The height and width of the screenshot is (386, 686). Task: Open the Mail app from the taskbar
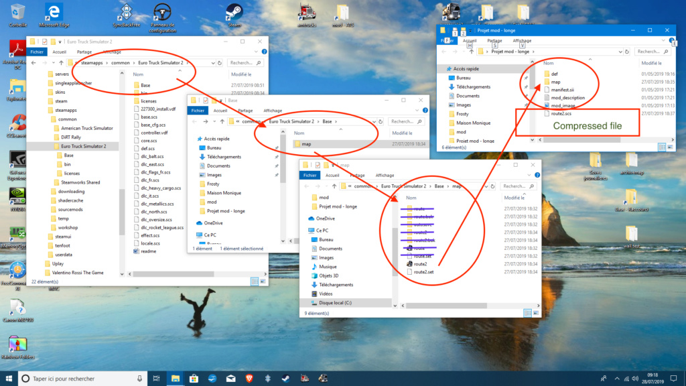[230, 379]
